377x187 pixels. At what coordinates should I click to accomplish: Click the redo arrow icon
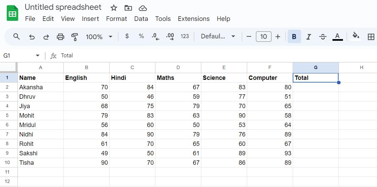46,37
